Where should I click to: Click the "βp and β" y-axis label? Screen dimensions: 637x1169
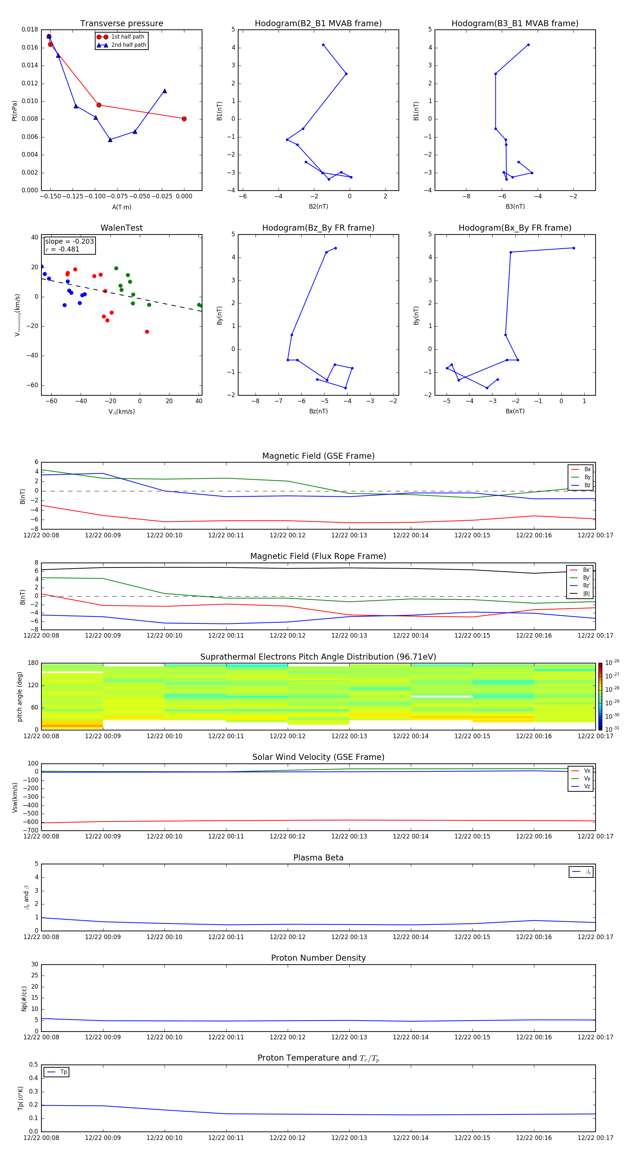26,897
